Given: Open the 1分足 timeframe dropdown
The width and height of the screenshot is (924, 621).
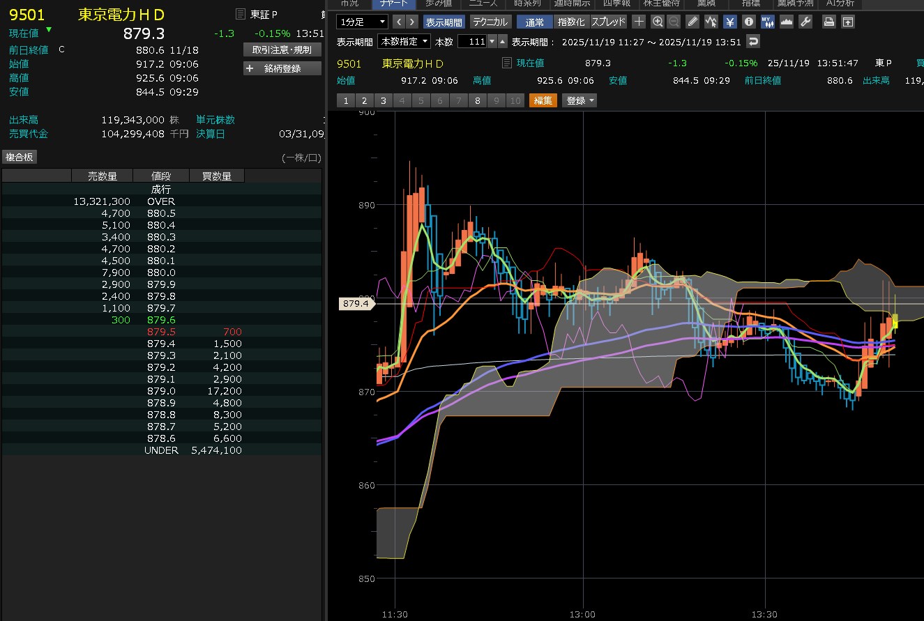Looking at the screenshot, I should point(362,22).
